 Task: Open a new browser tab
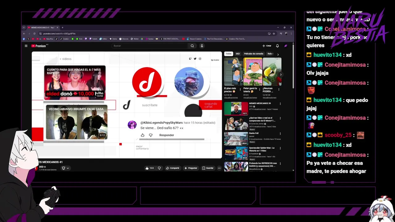pyautogui.click(x=62, y=27)
